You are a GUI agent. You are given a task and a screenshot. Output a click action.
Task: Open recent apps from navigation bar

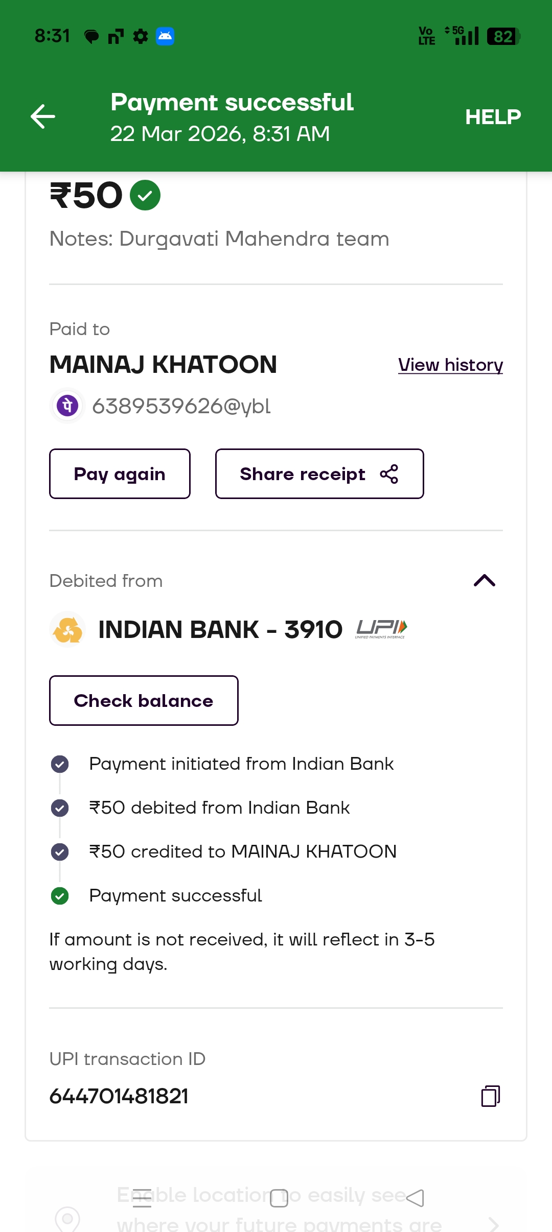click(142, 1198)
